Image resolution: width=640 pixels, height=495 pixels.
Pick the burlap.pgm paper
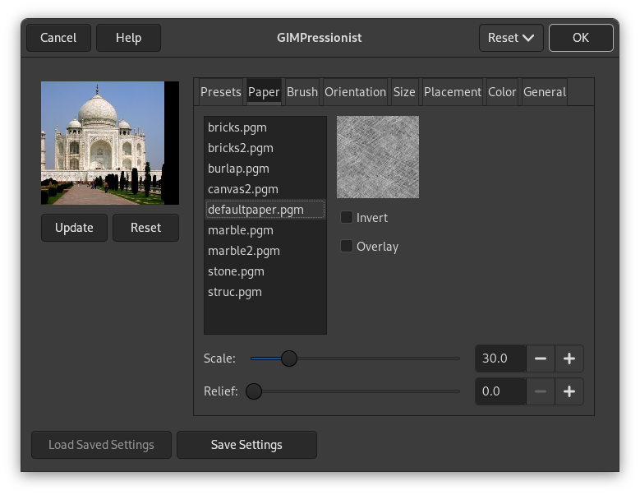[238, 169]
